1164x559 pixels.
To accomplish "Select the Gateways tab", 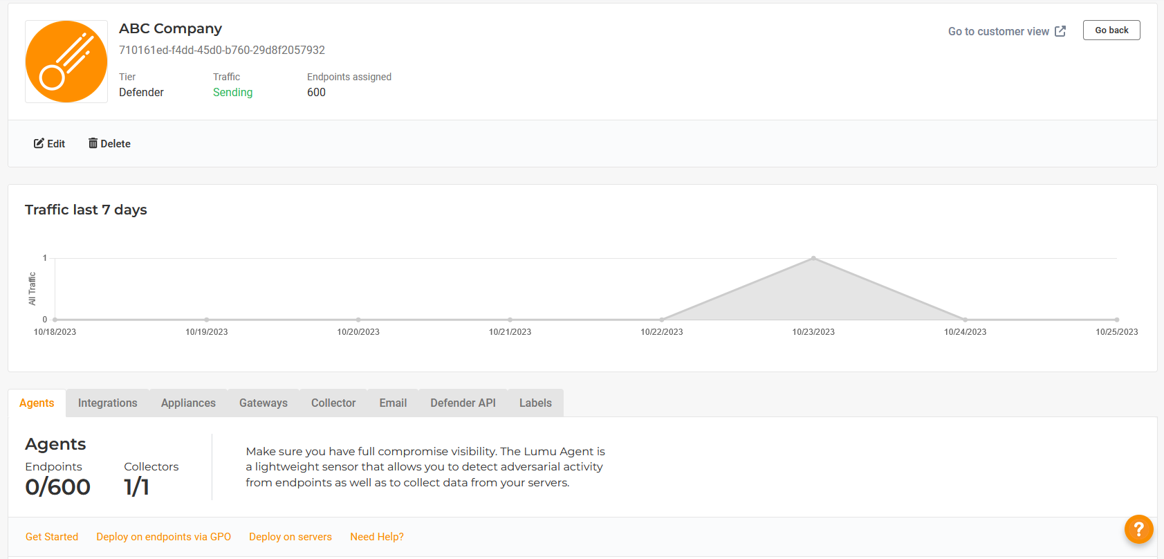I will tap(263, 403).
